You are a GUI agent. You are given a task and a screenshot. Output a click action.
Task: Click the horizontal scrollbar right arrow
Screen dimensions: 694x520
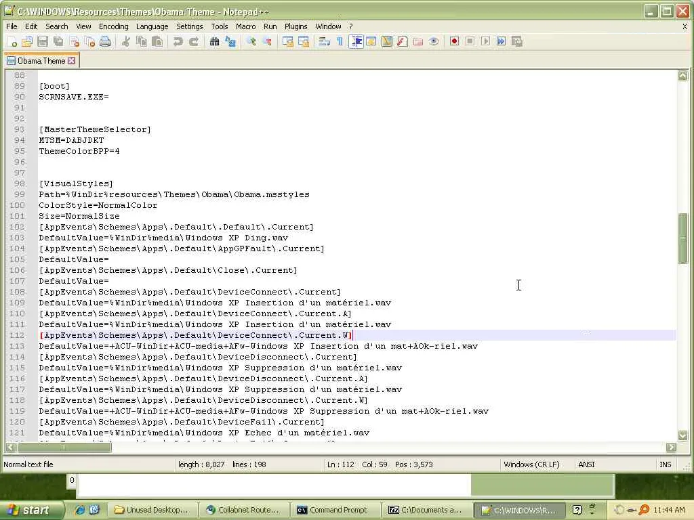671,447
